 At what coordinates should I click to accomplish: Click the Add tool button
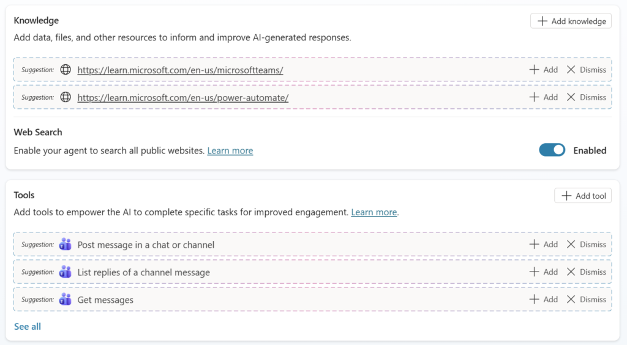click(583, 196)
